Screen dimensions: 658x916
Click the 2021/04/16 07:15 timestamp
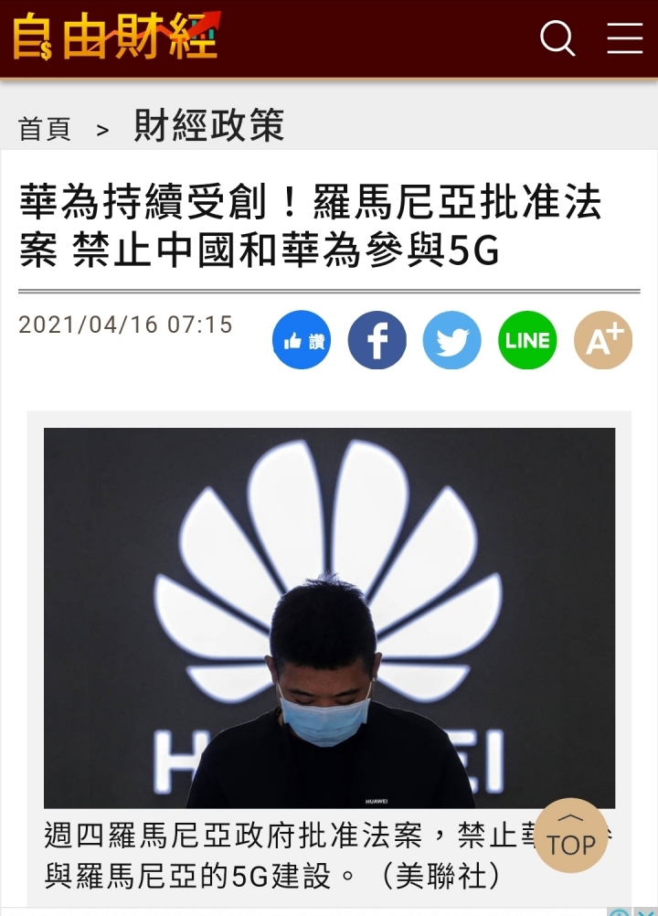pos(125,325)
